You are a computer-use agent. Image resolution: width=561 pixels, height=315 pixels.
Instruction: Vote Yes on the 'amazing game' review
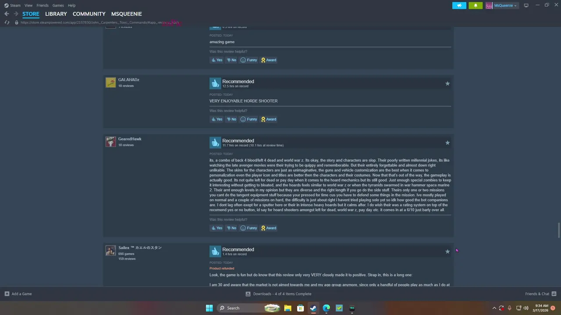click(217, 60)
